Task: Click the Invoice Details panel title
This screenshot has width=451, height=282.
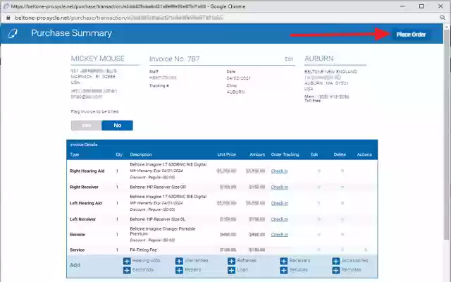Action: point(84,145)
